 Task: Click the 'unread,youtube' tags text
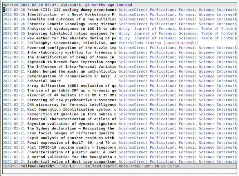point(181,43)
